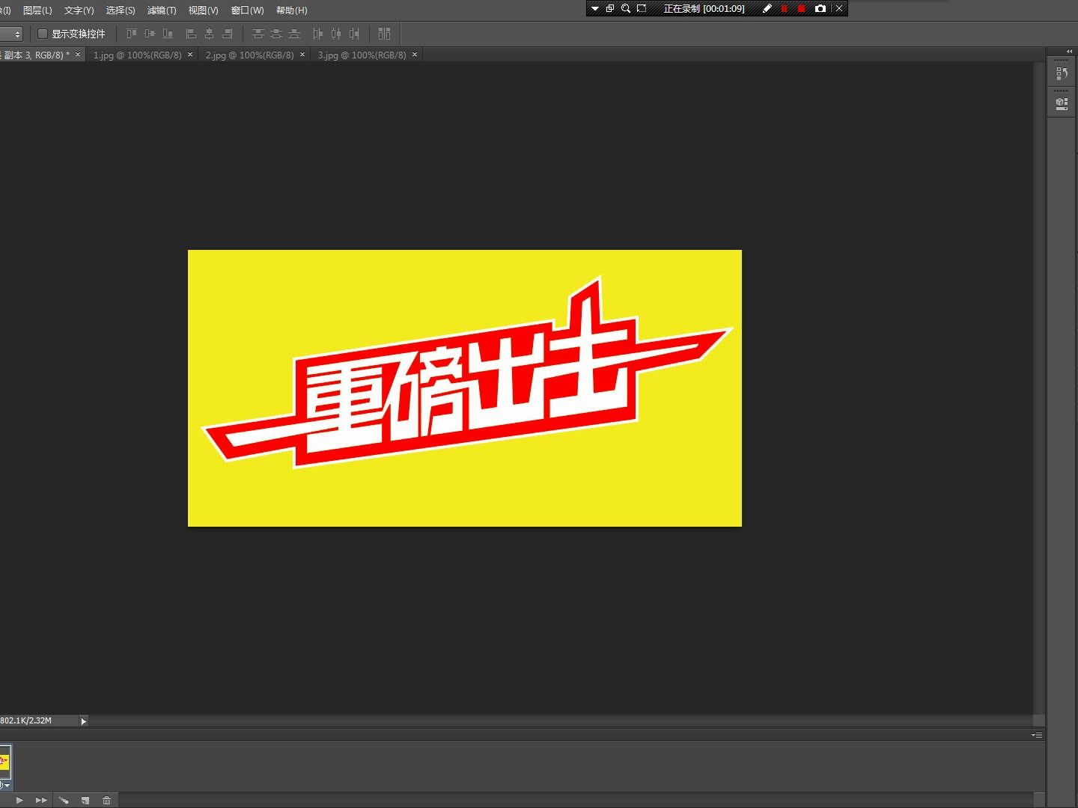The image size is (1078, 808).
Task: Distribute right edges icon
Action: [x=354, y=34]
